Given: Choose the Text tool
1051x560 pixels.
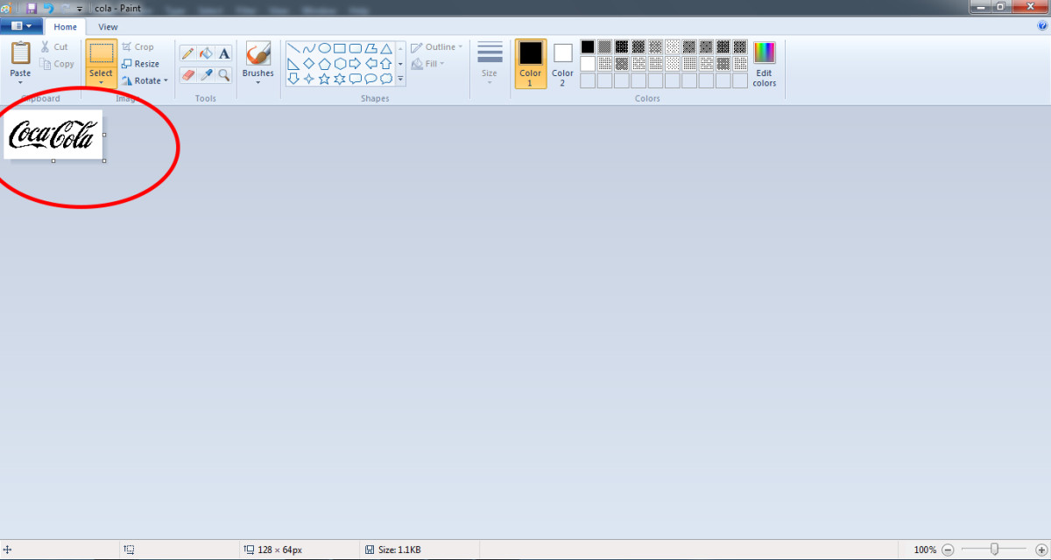Looking at the screenshot, I should (224, 54).
